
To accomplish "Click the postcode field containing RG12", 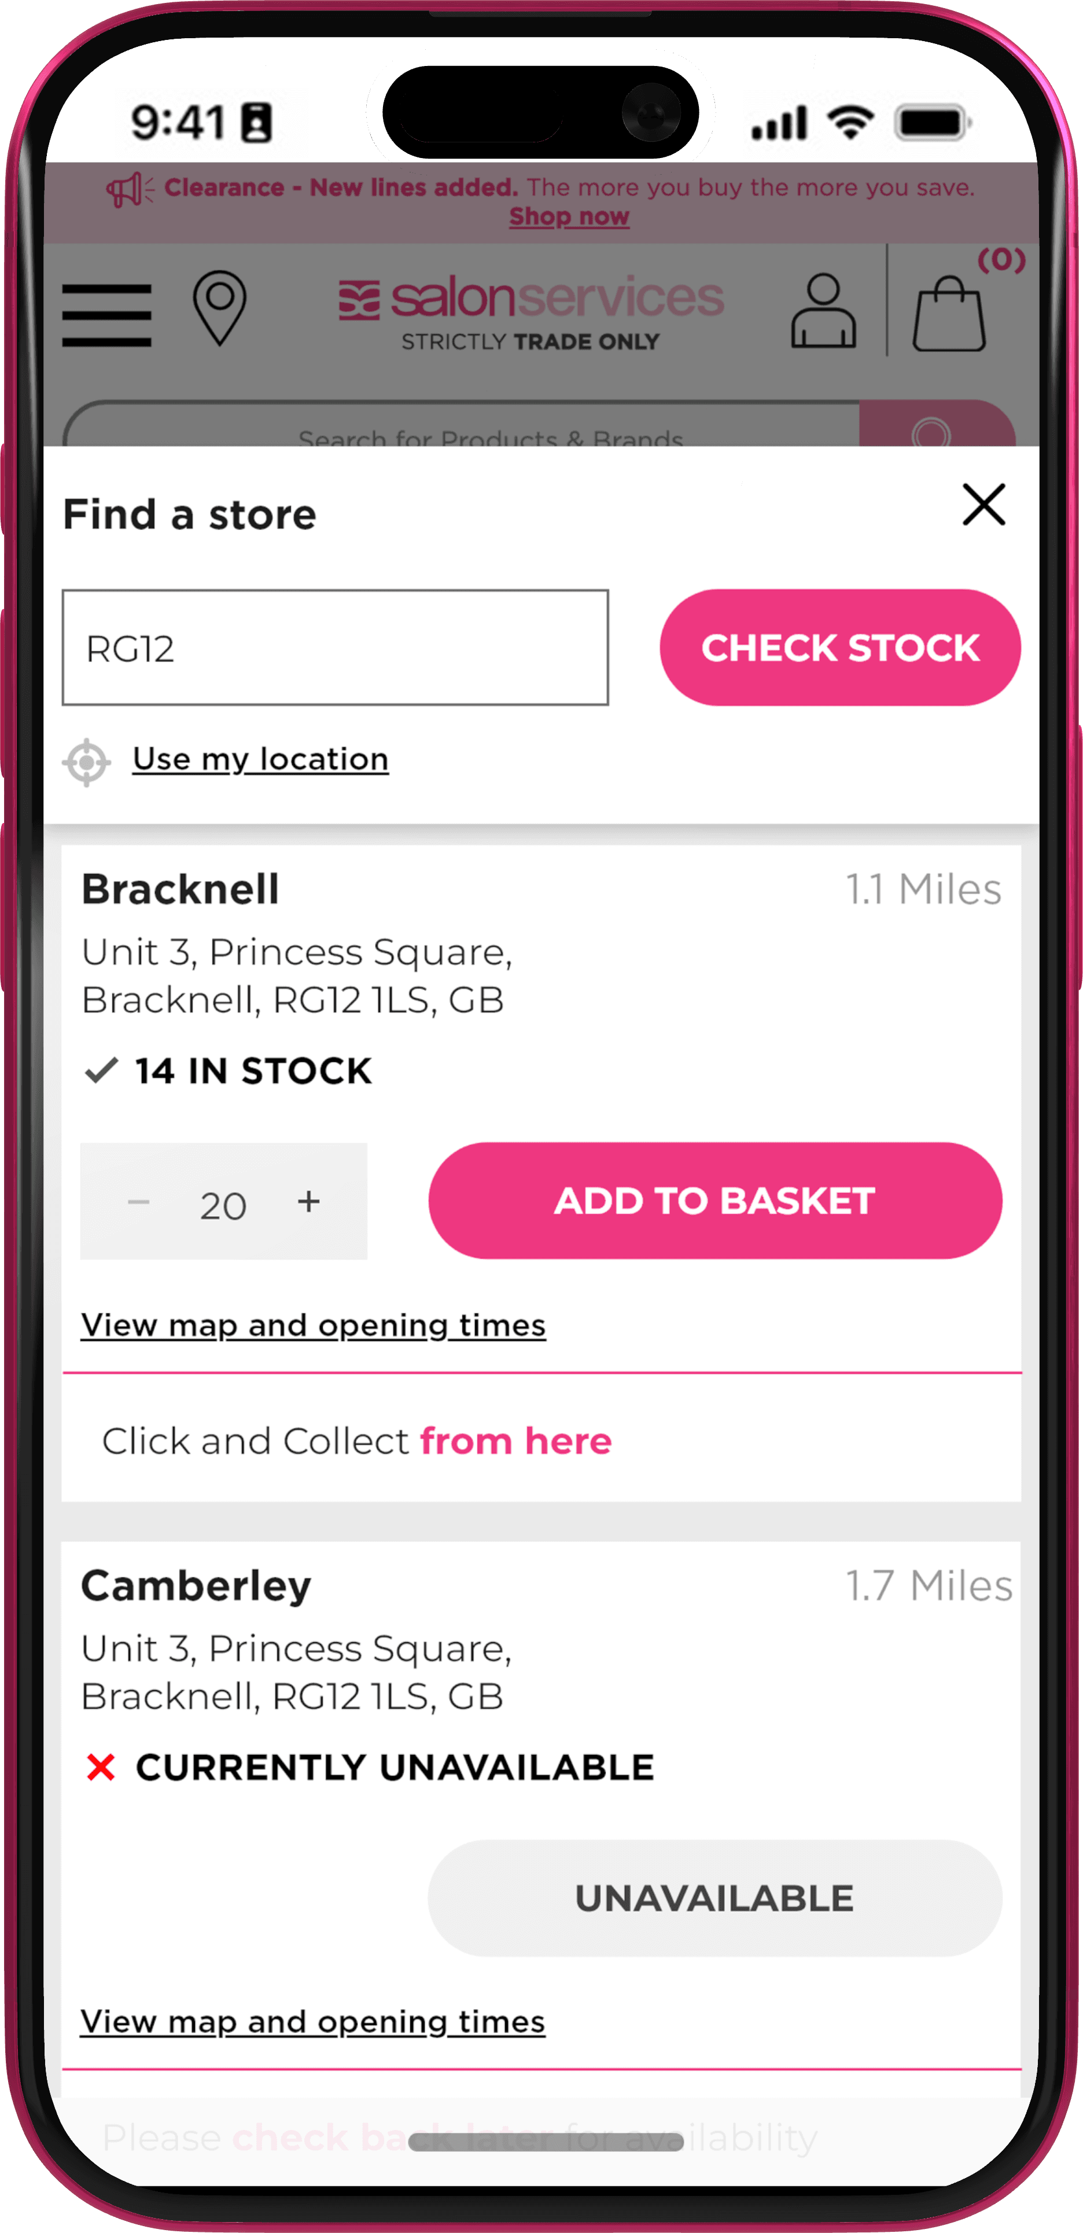I will pyautogui.click(x=336, y=648).
